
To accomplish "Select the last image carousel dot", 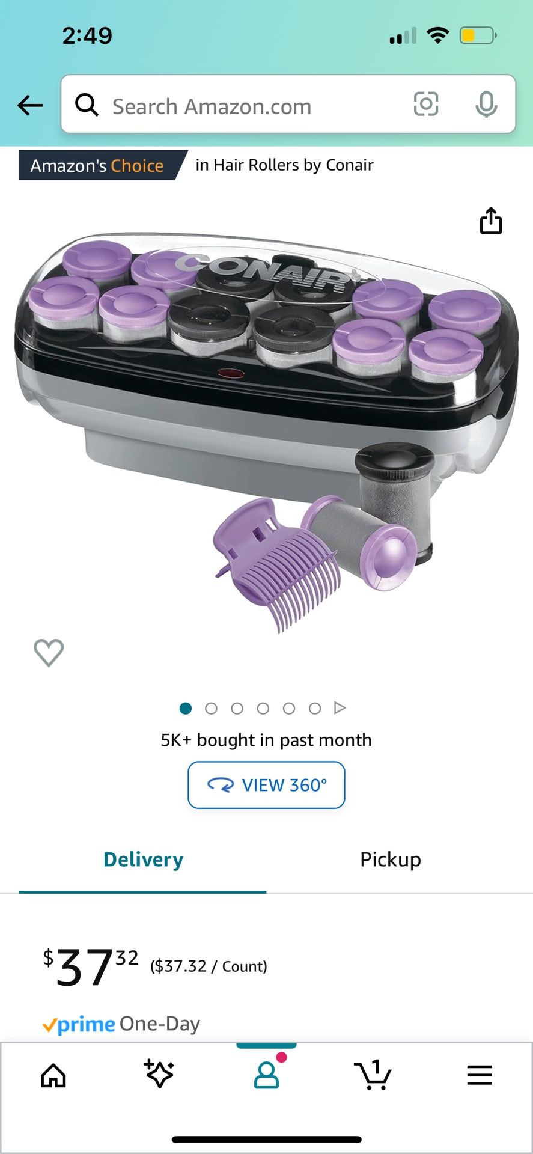I will [315, 709].
